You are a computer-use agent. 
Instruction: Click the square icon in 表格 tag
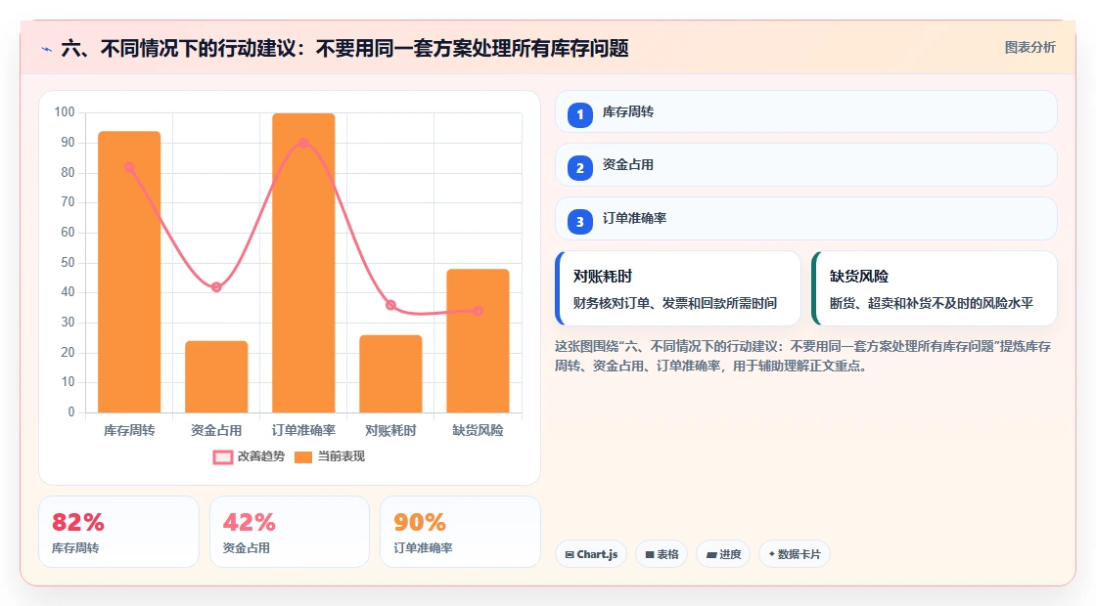[650, 554]
